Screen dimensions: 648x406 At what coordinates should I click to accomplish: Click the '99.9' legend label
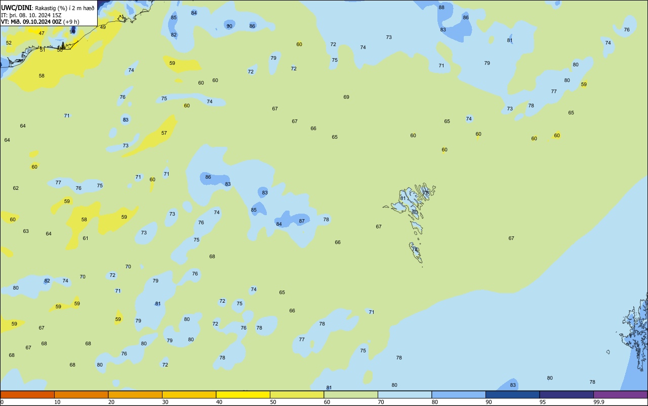[x=599, y=402]
